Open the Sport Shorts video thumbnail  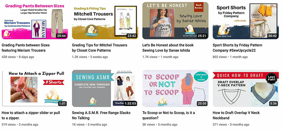pos(246,20)
